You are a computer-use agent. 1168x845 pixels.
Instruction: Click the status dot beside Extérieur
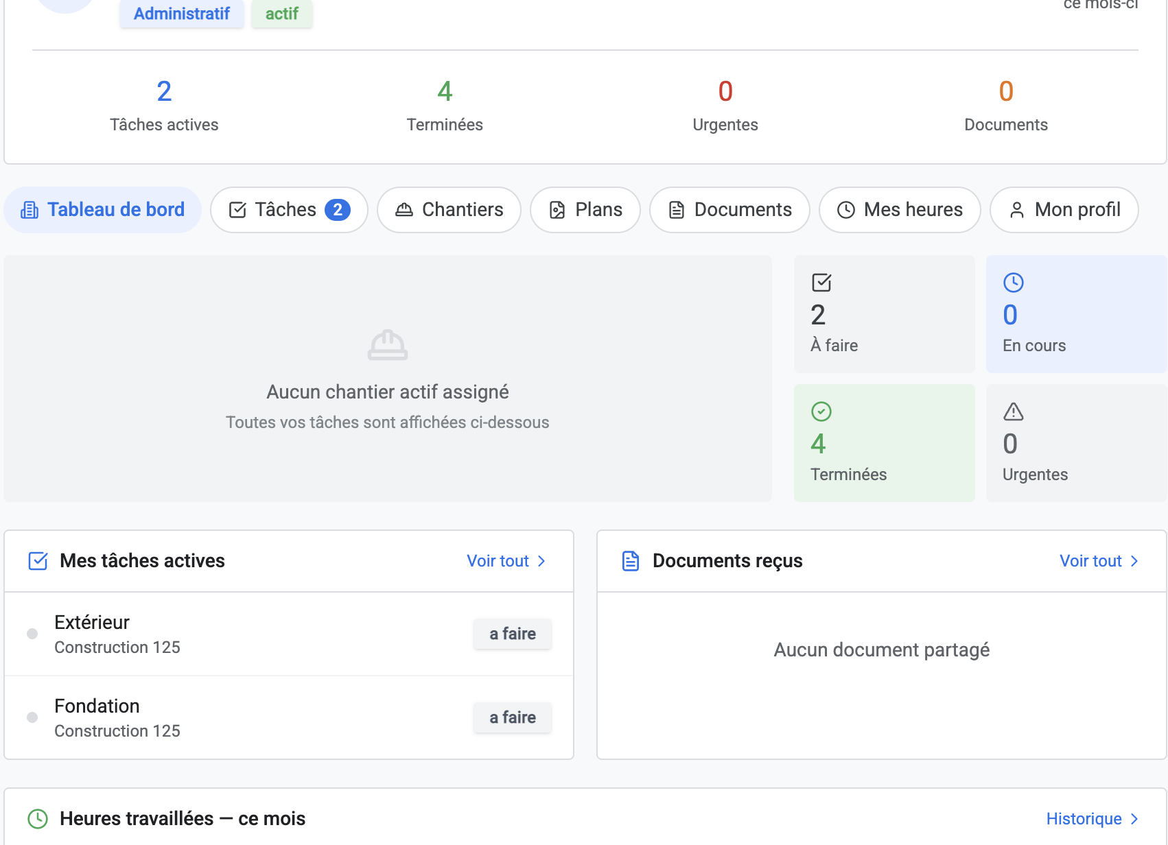point(32,634)
